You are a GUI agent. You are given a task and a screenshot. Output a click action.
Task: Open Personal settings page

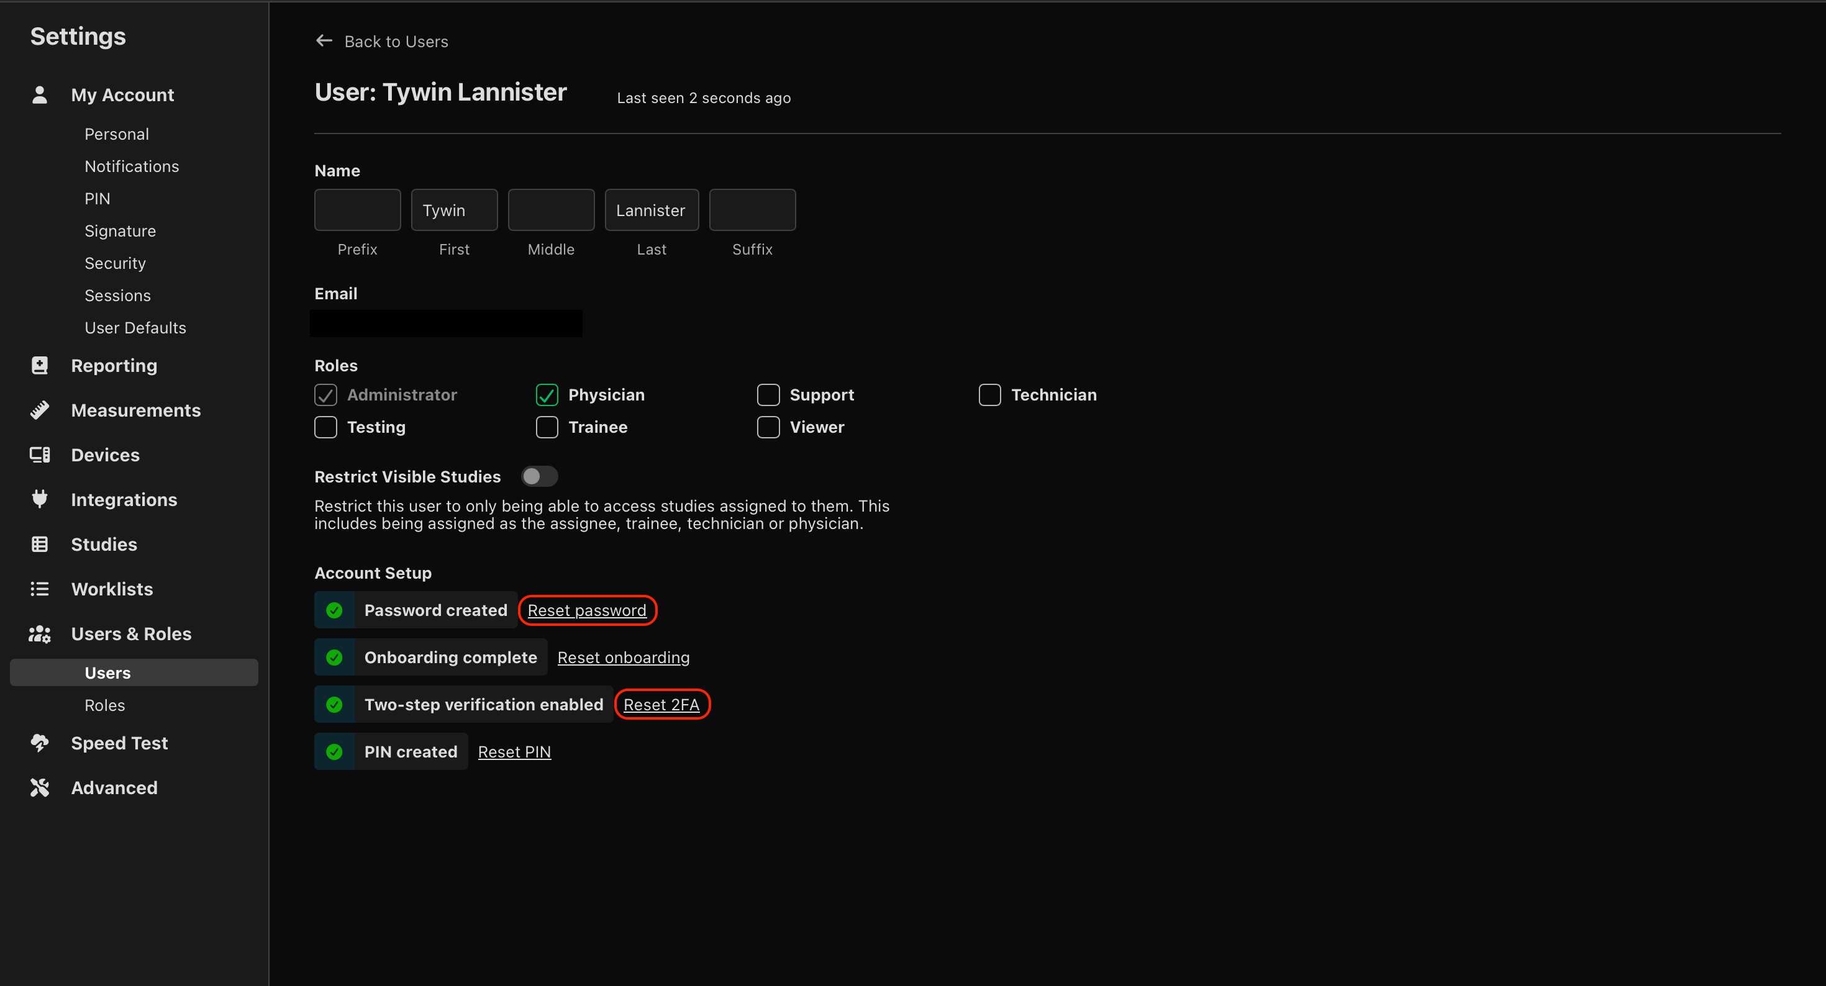pyautogui.click(x=116, y=134)
